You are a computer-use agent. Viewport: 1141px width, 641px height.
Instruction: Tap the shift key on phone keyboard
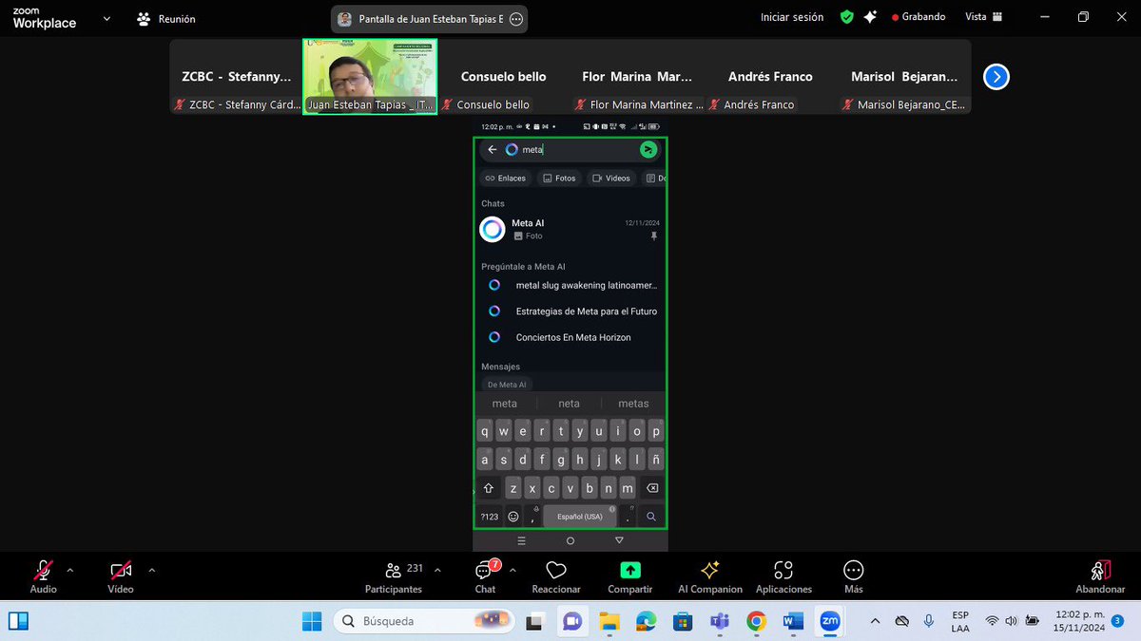[x=489, y=488]
